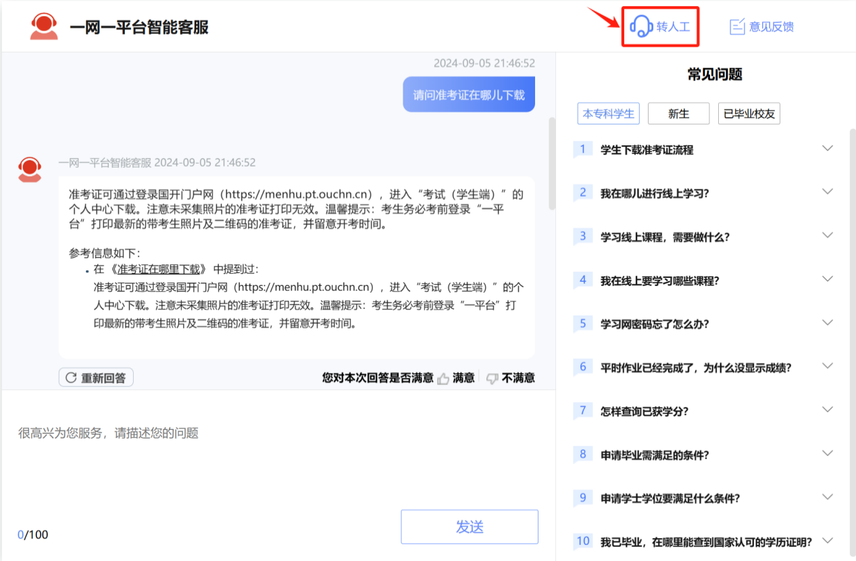Image resolution: width=856 pixels, height=561 pixels.
Task: Click the thumbs-down 不满意 icon
Action: click(493, 379)
